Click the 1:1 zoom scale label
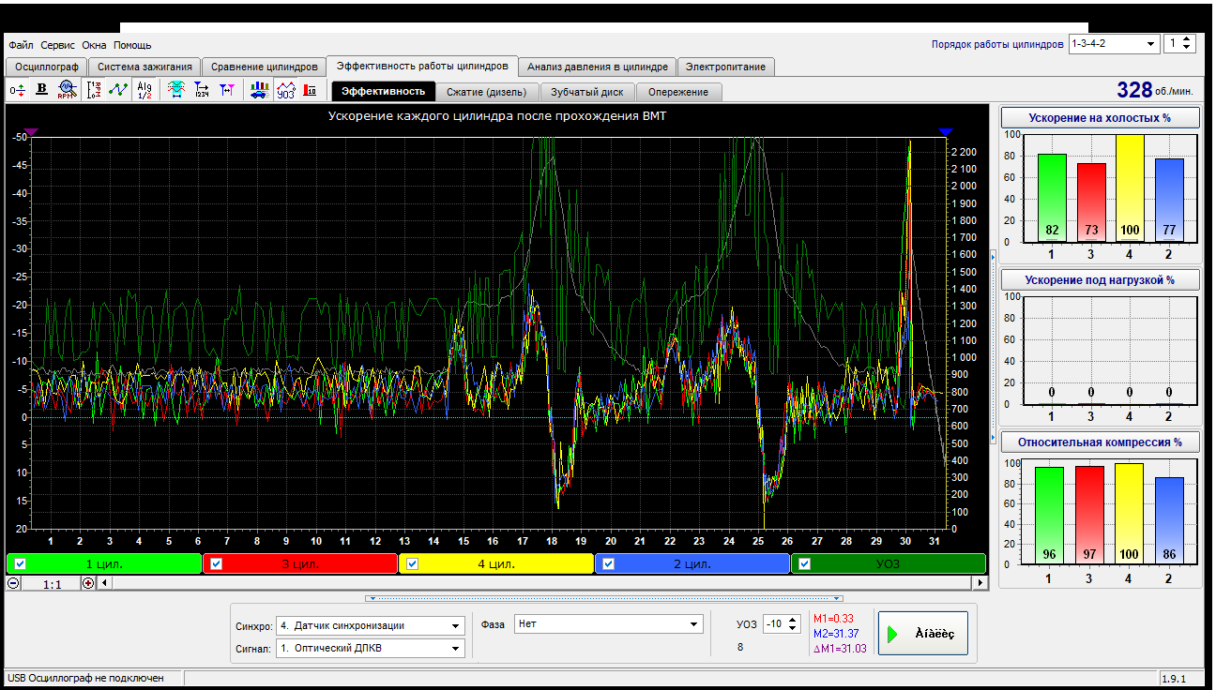The height and width of the screenshot is (690, 1216). coord(52,583)
